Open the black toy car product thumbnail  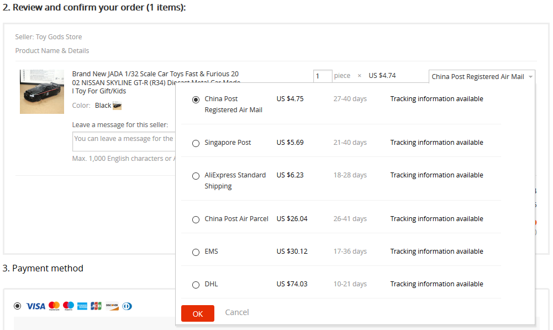42,92
